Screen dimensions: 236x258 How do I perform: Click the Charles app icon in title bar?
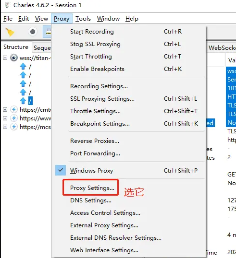click(x=7, y=5)
